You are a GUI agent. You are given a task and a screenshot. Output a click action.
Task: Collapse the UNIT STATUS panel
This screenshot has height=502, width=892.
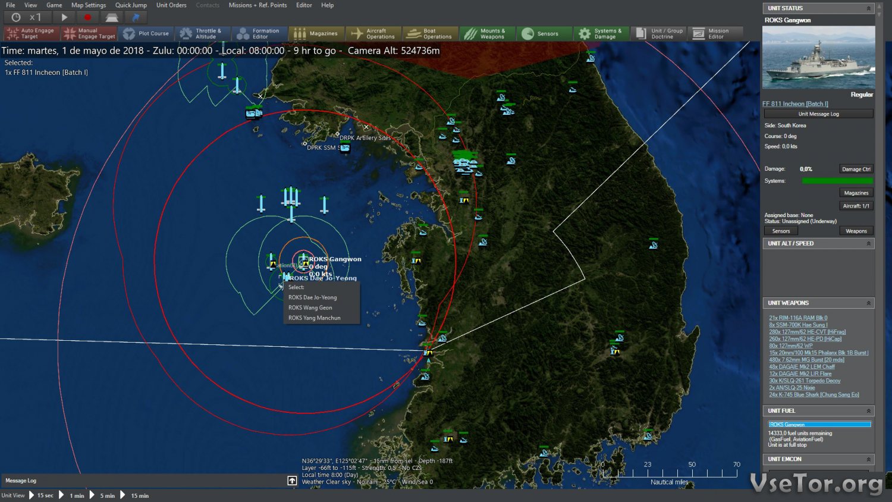[x=868, y=8]
